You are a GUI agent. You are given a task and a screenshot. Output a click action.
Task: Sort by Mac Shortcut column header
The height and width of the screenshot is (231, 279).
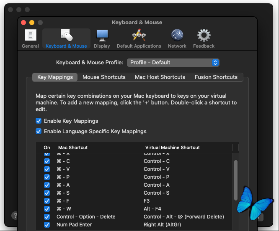coord(99,147)
